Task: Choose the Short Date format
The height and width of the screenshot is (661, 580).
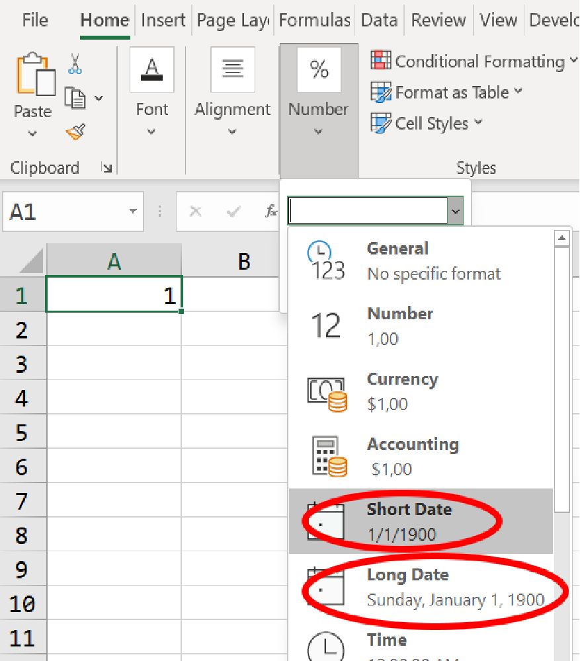Action: (x=421, y=522)
